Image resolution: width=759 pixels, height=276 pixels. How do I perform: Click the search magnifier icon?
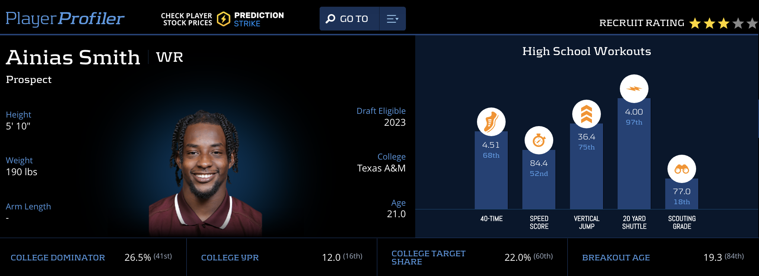[x=330, y=19]
